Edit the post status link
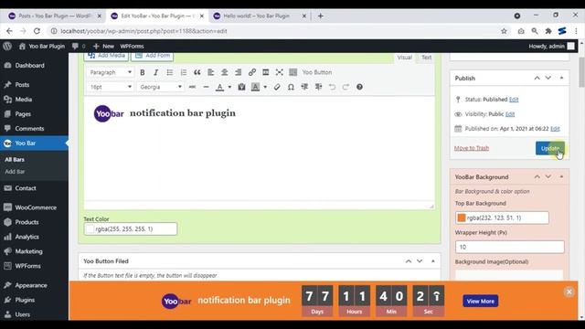 click(514, 100)
